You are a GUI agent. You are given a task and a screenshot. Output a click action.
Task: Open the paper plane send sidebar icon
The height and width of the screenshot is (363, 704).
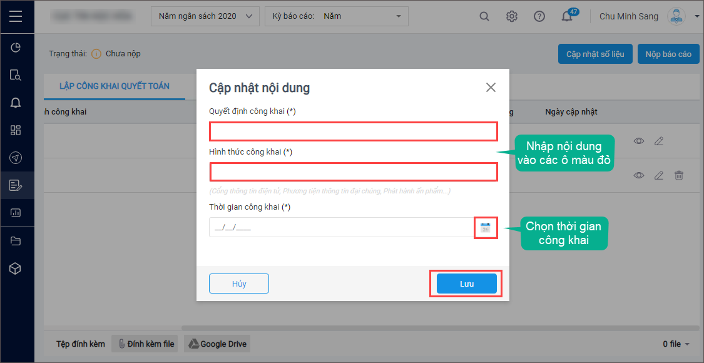[16, 158]
